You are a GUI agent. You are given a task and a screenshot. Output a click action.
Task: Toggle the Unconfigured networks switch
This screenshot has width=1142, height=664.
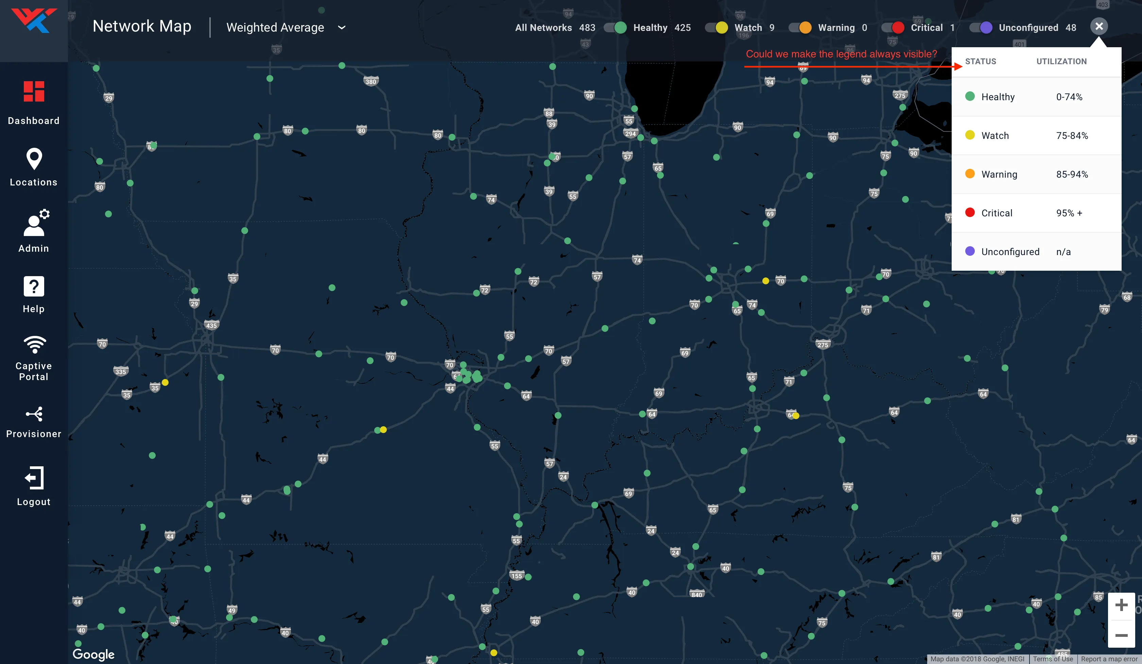(x=981, y=28)
